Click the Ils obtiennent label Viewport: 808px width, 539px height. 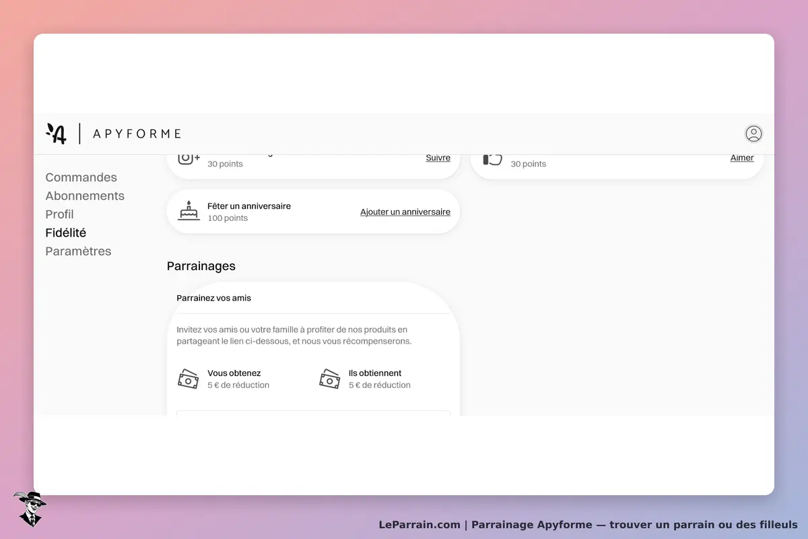(x=375, y=373)
